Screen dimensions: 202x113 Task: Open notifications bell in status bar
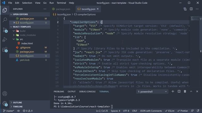pyautogui.click(x=198, y=111)
